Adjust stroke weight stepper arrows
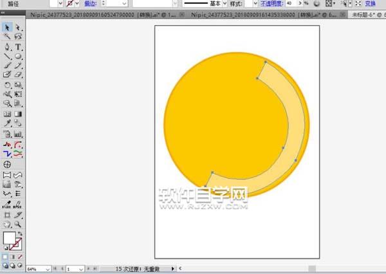Screen dimensions: 386x274 (103, 3)
